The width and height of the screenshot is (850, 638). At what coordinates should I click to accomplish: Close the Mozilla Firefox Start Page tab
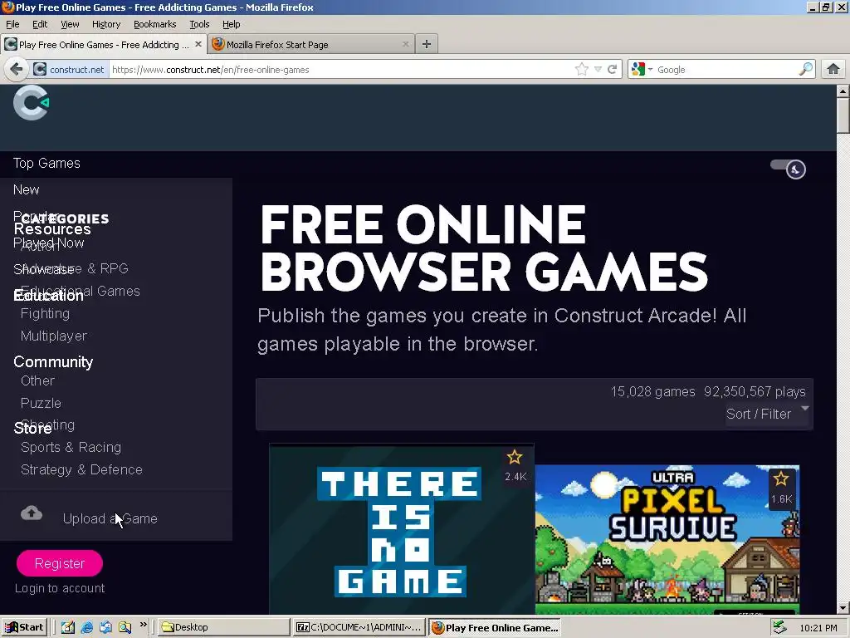coord(405,44)
